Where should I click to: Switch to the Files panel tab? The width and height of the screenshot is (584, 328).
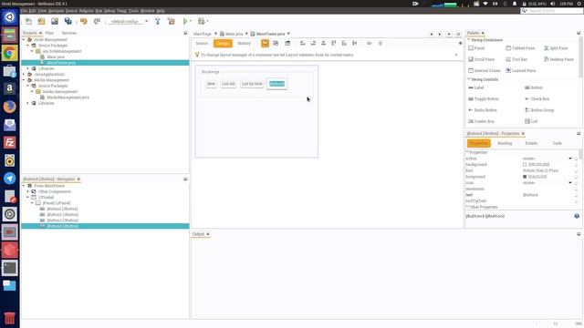pyautogui.click(x=49, y=33)
